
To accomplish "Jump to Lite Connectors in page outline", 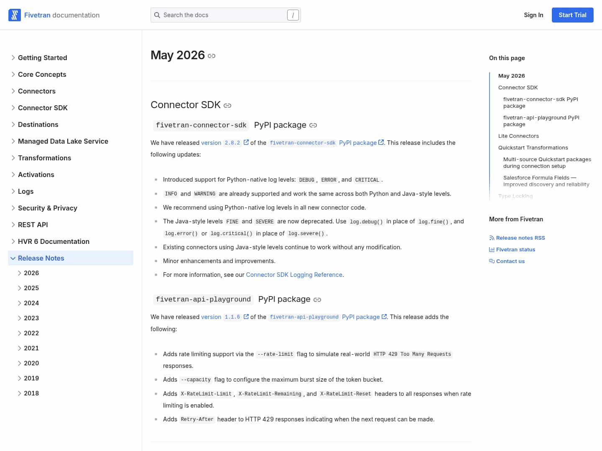I will pyautogui.click(x=518, y=136).
